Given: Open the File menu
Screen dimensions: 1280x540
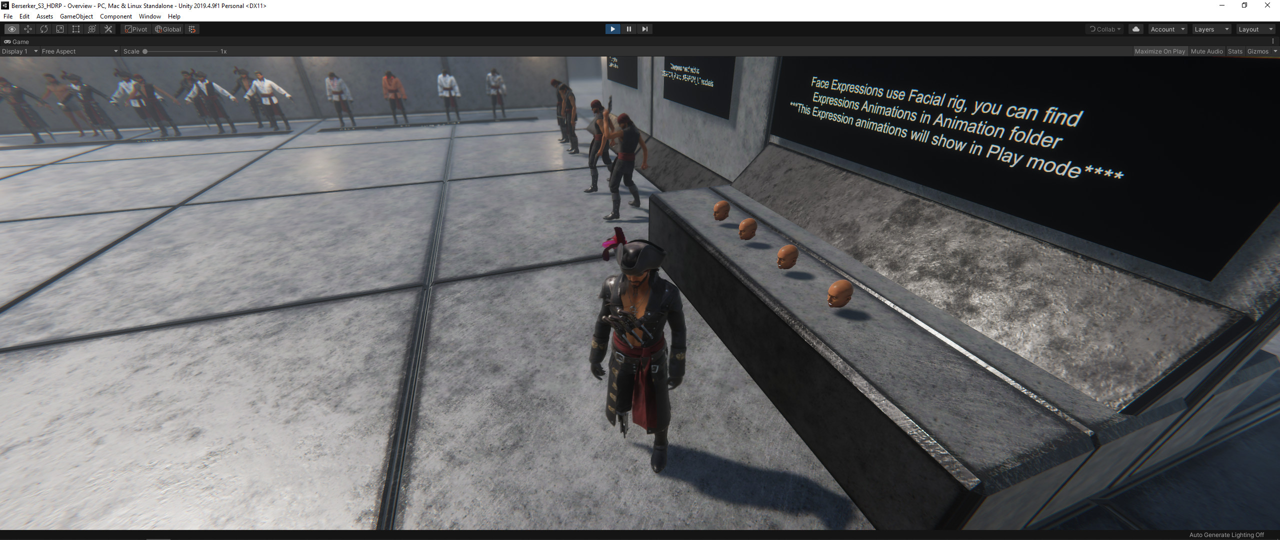Looking at the screenshot, I should [8, 16].
